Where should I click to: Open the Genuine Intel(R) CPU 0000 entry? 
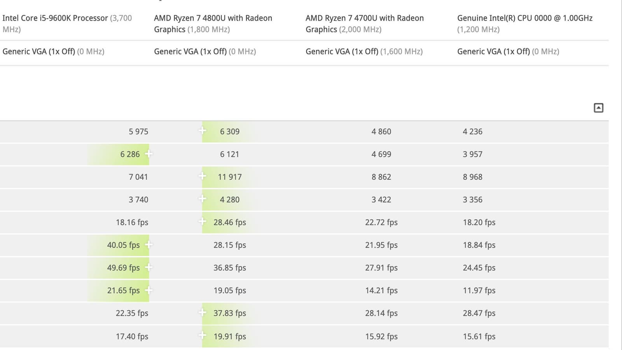tap(524, 18)
